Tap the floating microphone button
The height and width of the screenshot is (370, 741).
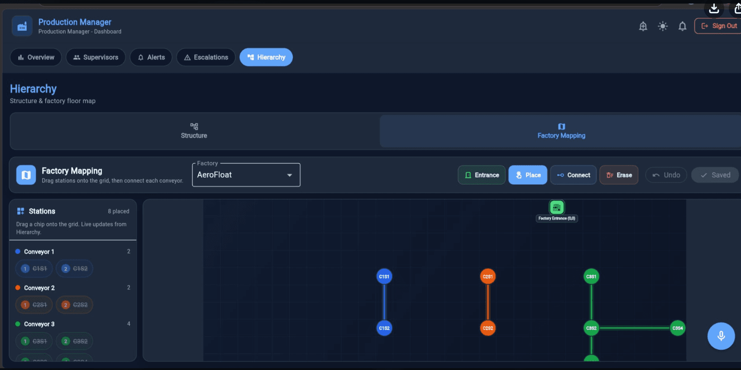[x=721, y=336]
